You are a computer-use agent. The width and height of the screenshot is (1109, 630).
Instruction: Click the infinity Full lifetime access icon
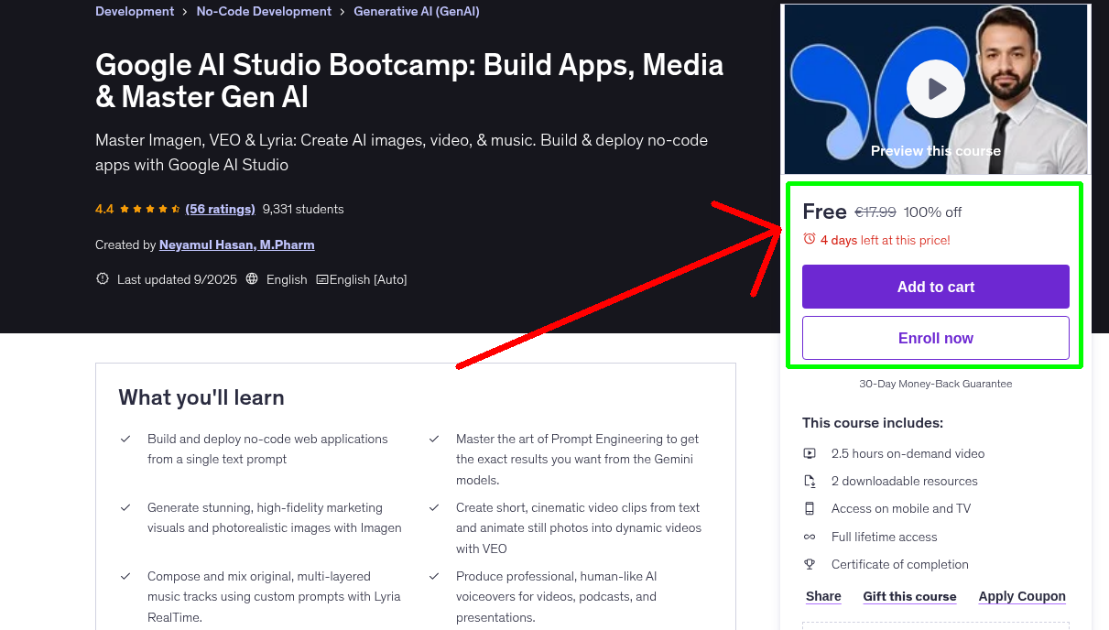(810, 537)
